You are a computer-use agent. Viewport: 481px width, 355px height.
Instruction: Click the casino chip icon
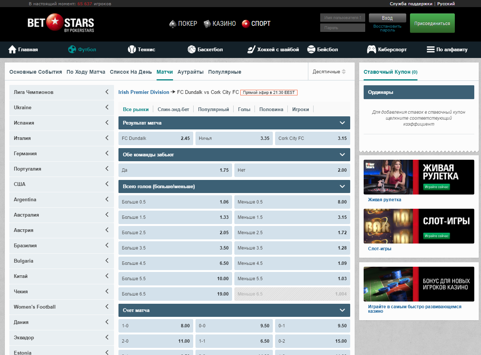pos(207,24)
